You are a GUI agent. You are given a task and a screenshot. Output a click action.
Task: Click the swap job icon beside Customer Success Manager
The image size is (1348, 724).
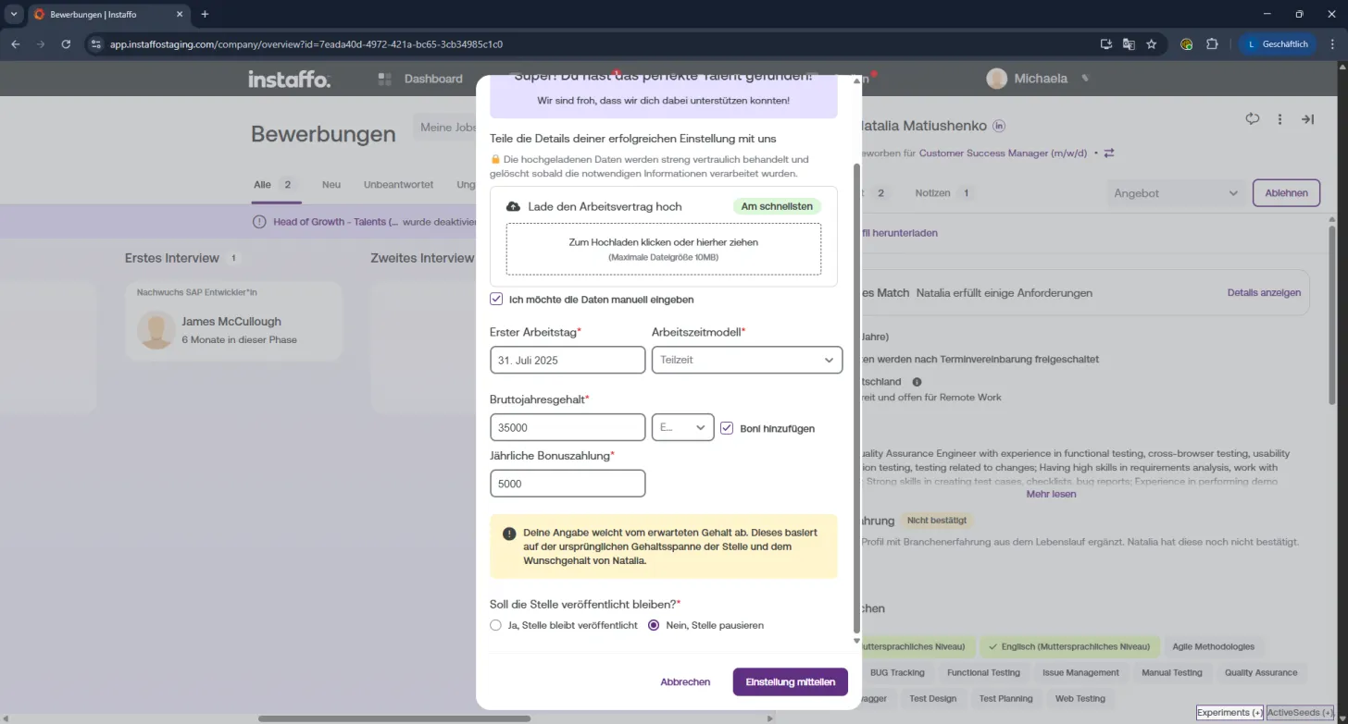1109,153
